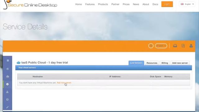Viewport: 199px width, 112px height.
Task: Click the IP Address column header
Action: 115,77
